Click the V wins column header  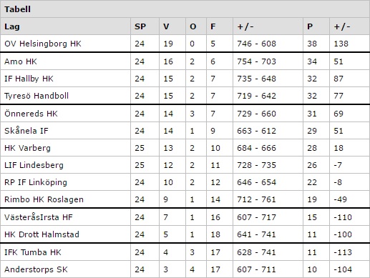pyautogui.click(x=166, y=26)
